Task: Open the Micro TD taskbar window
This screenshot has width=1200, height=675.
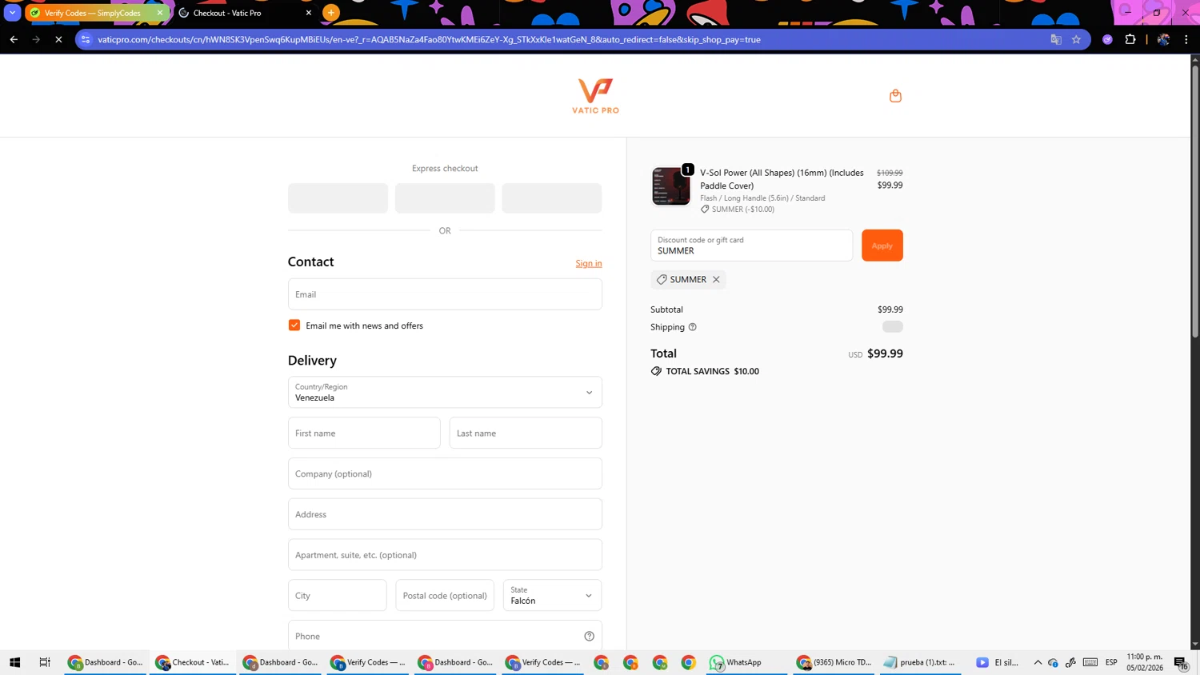Action: pos(834,662)
